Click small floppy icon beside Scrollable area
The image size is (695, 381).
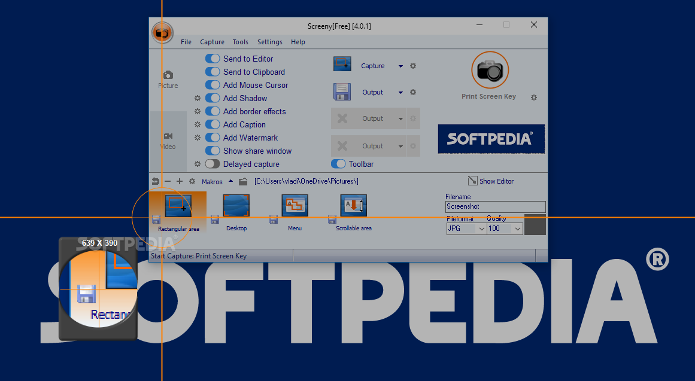332,220
